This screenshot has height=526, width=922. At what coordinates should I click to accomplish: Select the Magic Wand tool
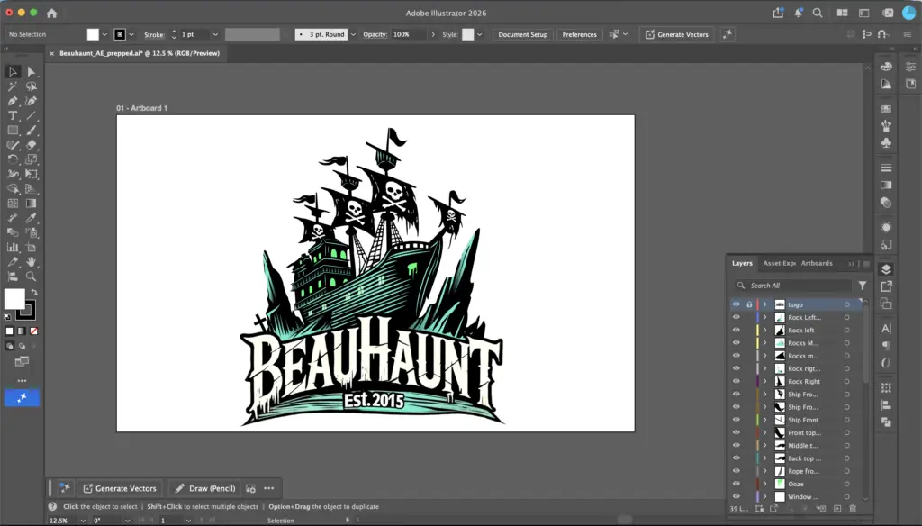click(x=13, y=86)
